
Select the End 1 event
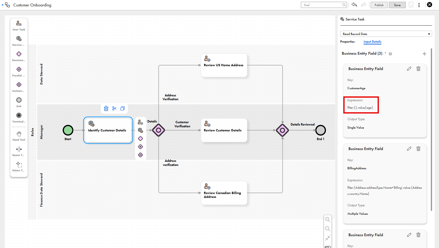point(321,130)
